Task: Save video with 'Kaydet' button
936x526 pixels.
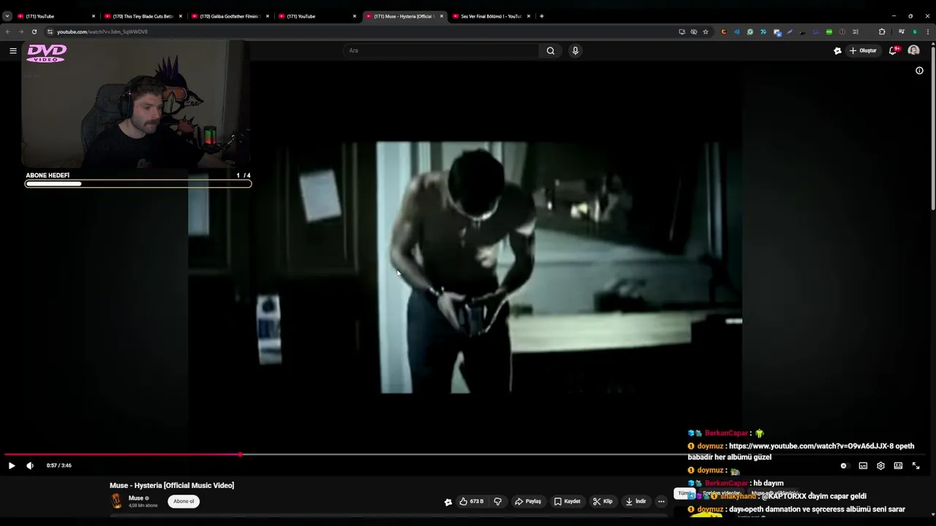Action: [567, 501]
